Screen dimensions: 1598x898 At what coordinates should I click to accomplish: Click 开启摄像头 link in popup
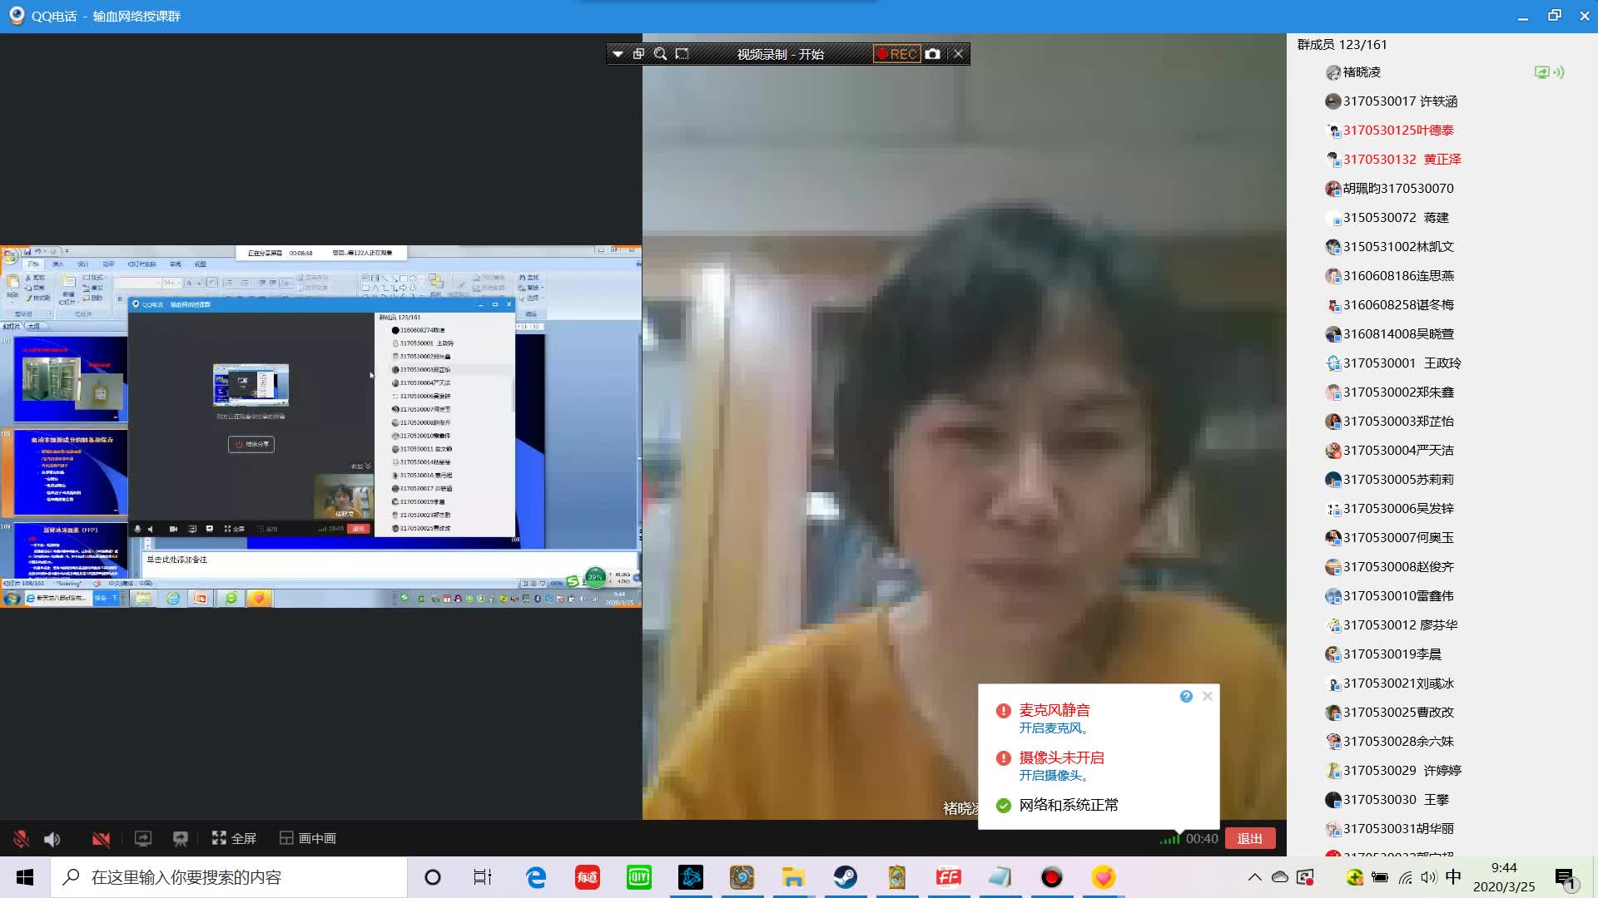coord(1054,776)
